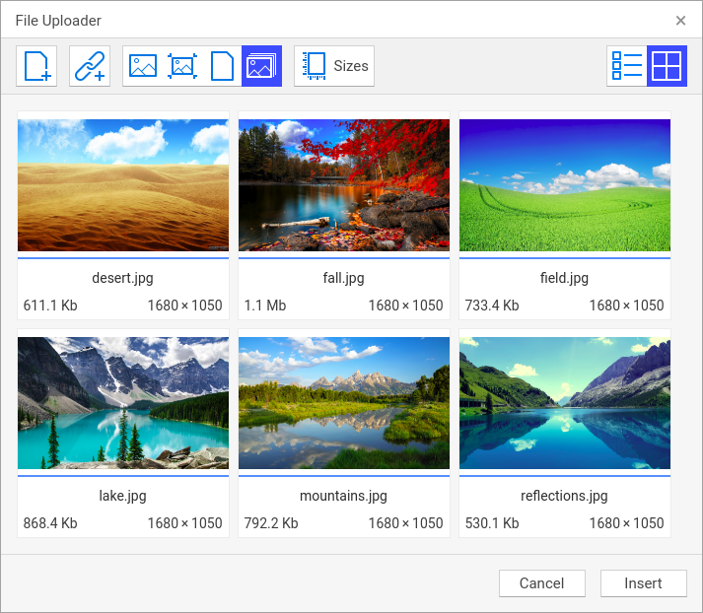Image resolution: width=703 pixels, height=613 pixels.
Task: Click the add link icon
Action: (90, 66)
